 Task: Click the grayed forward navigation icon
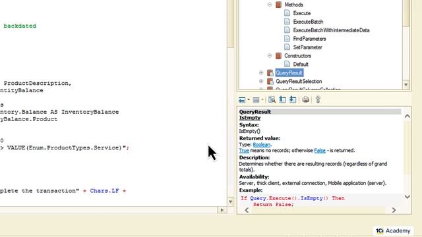[x=256, y=99]
